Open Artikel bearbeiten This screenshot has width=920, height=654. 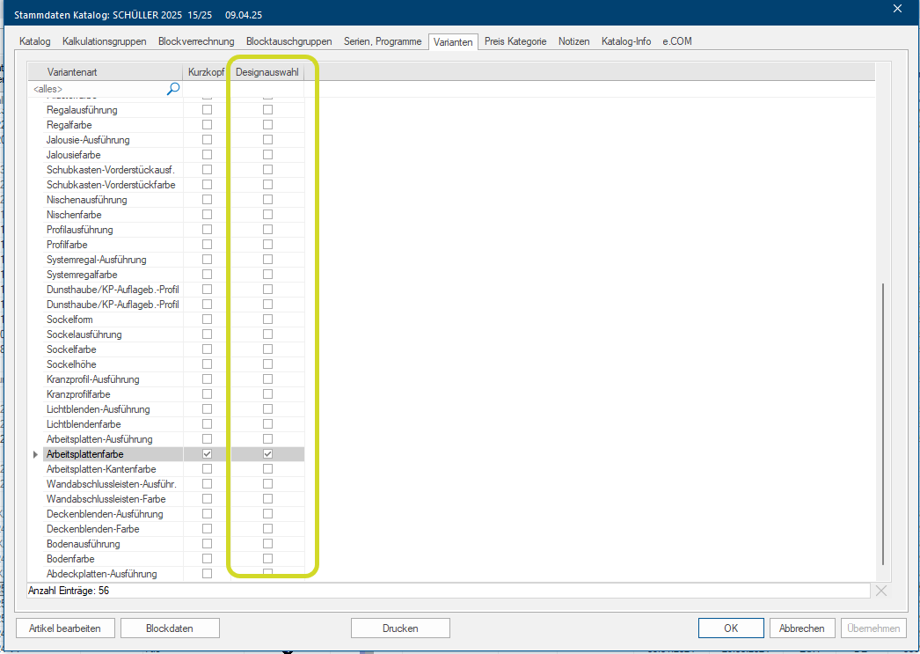[x=65, y=628]
